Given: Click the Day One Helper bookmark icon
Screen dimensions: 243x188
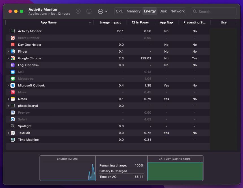Looking at the screenshot, I should point(13,45).
